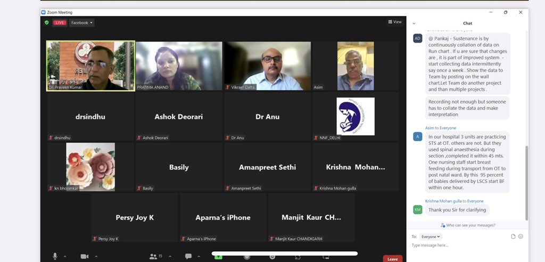Click 'Recording not enough' chat message
Screen dimensions: 545x262
click(x=467, y=108)
